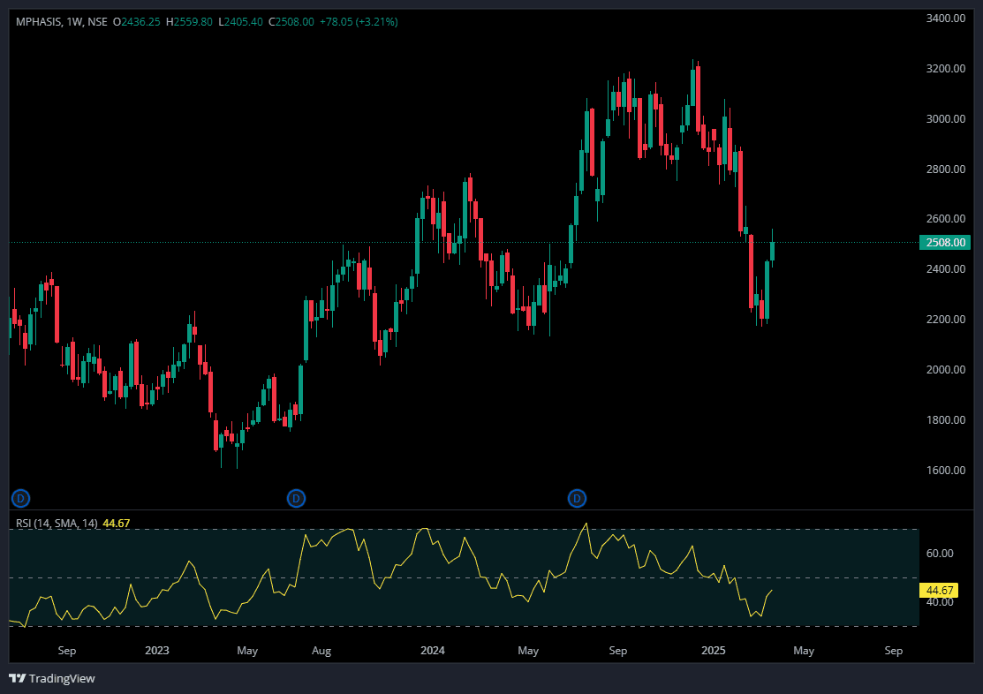Viewport: 983px width, 694px height.
Task: Click the 2023 label on time axis
Action: point(156,650)
